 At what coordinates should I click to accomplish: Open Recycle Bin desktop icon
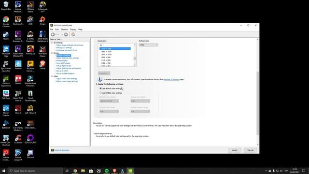[6, 6]
